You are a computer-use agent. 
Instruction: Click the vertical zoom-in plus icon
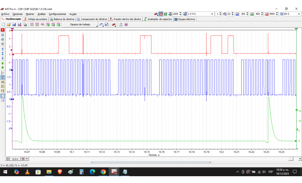click(3, 44)
